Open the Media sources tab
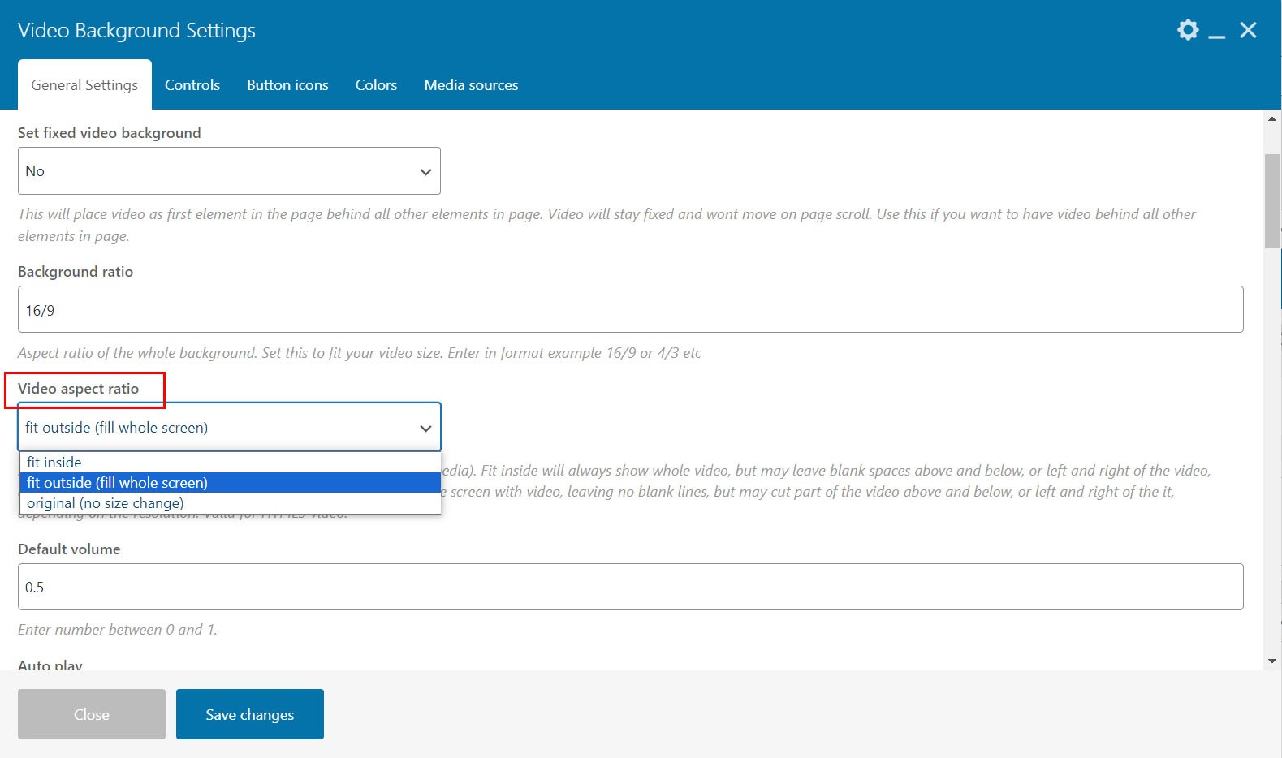 pyautogui.click(x=471, y=84)
